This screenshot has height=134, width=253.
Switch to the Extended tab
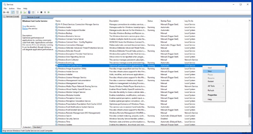[27, 127]
